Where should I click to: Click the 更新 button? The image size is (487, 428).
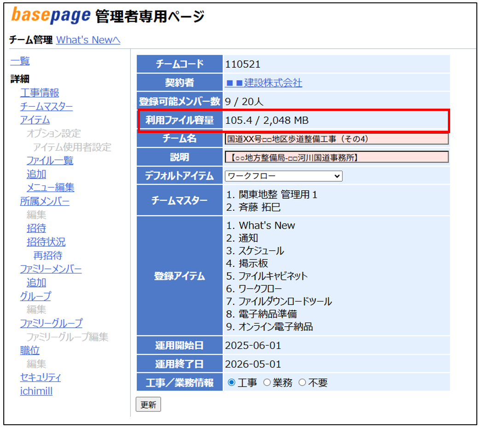(x=148, y=405)
